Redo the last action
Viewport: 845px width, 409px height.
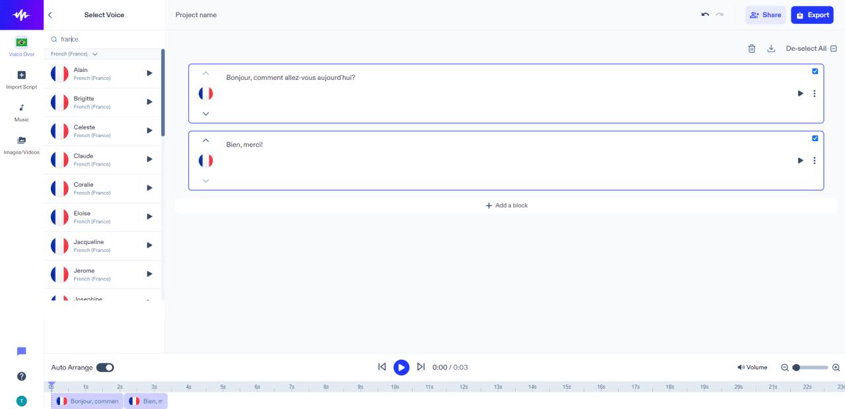click(720, 15)
